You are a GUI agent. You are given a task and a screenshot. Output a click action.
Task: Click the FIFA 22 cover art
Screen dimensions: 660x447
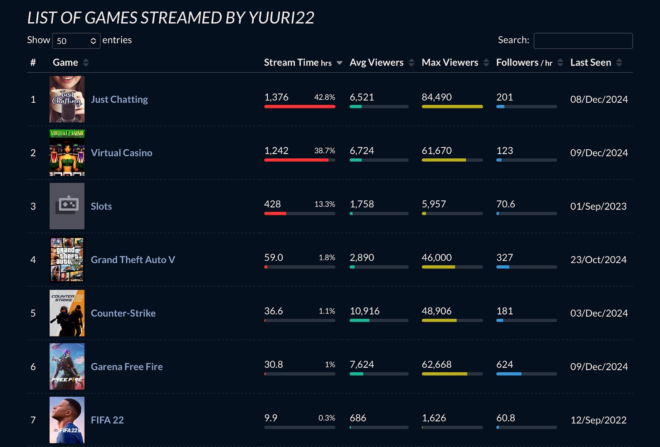(67, 420)
